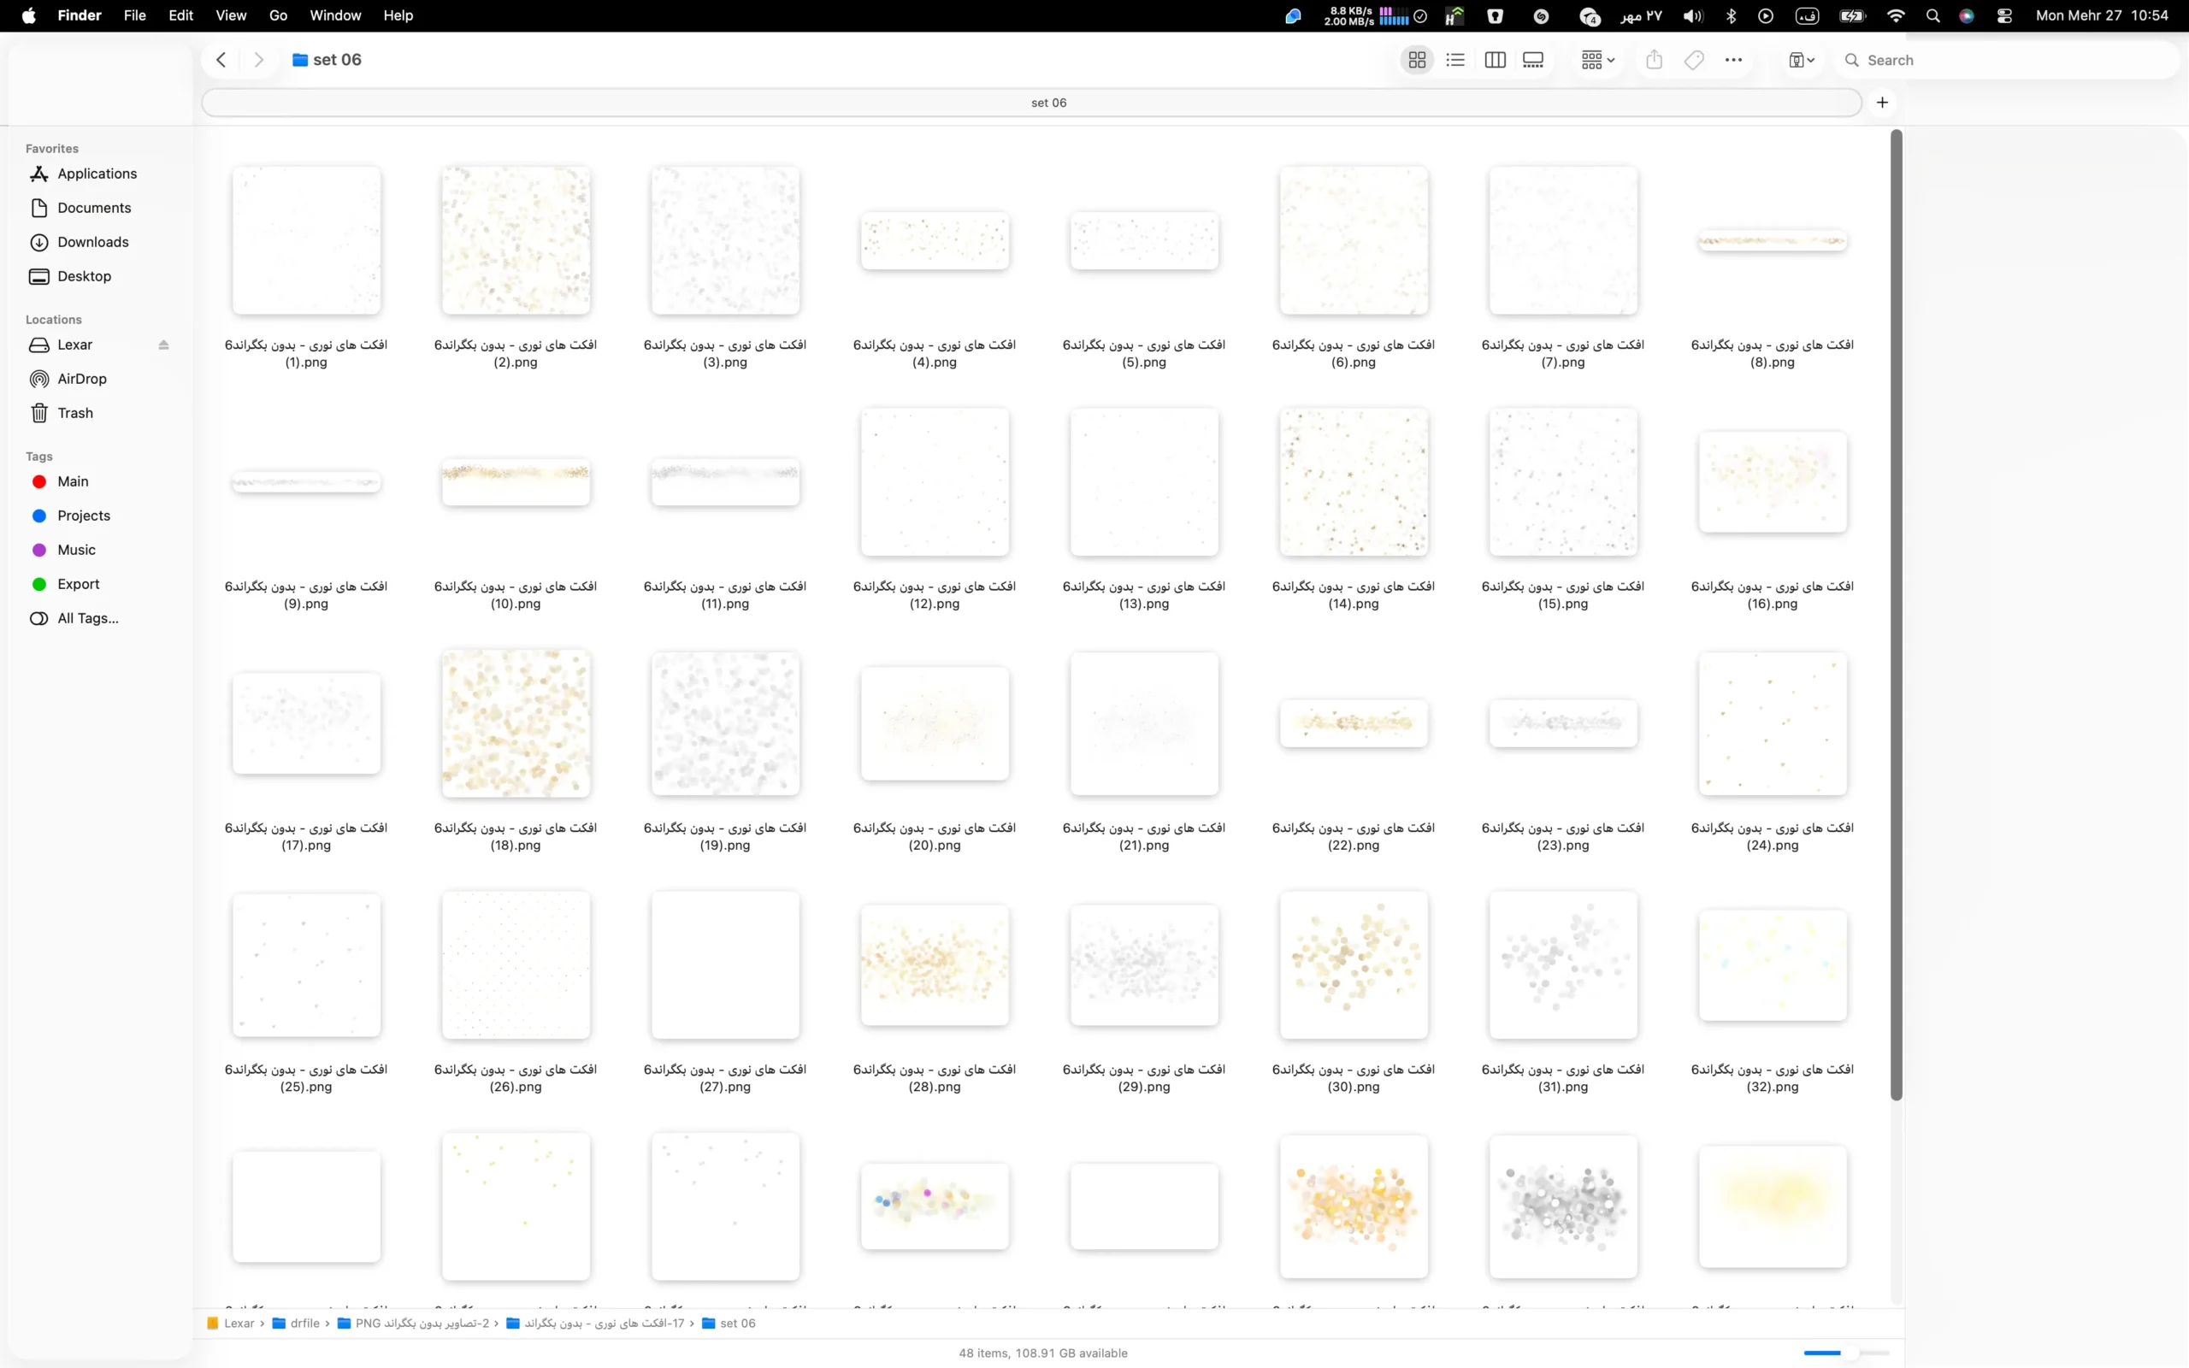Switch to gallery view
2189x1368 pixels.
coord(1533,60)
